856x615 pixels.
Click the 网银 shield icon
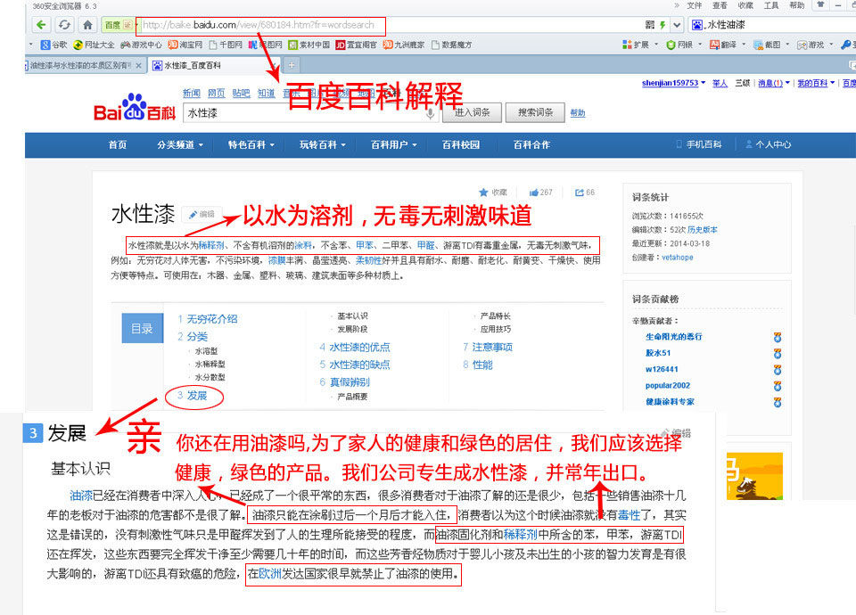pos(671,45)
